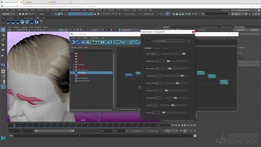Click the Maya logo icon bottom-left
Image resolution: width=261 pixels, height=147 pixels.
[x=3, y=138]
